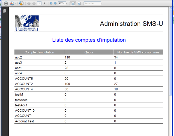Viewport: 174px width, 136px height.
Task: Select the fit full page icon
Action: point(79,3)
